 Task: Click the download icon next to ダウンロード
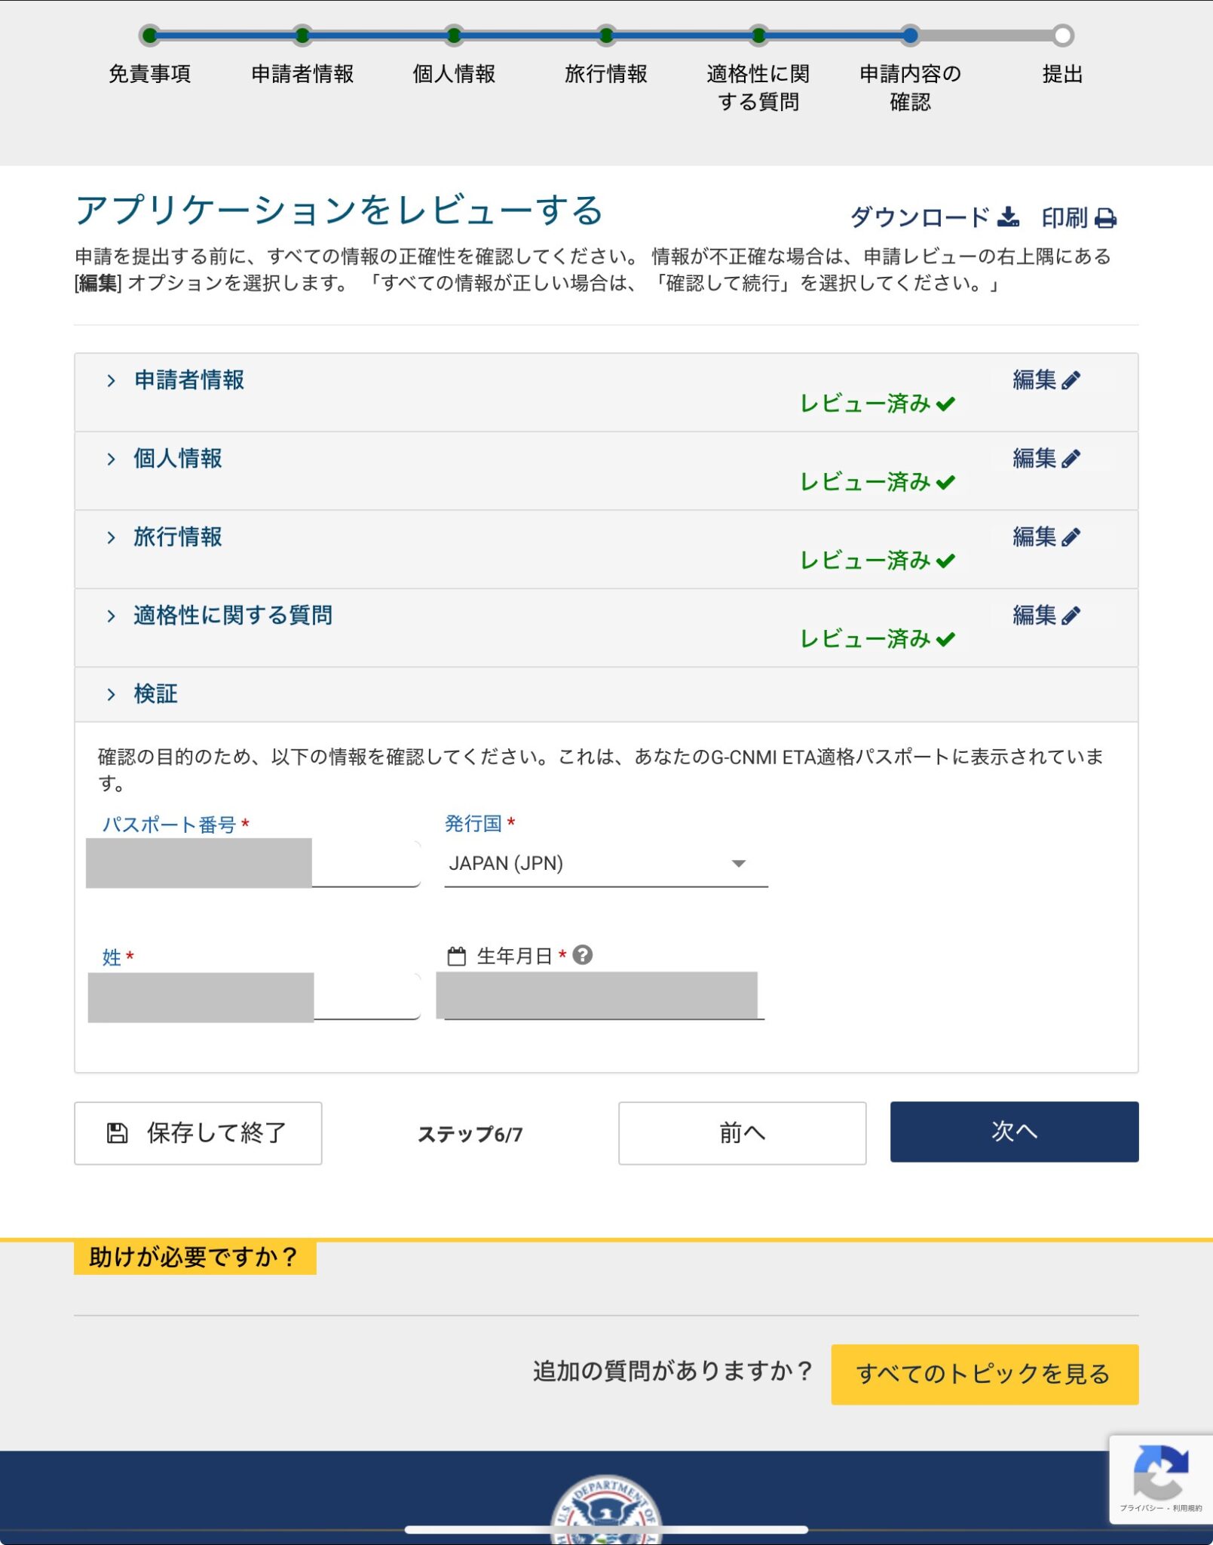pyautogui.click(x=1010, y=217)
